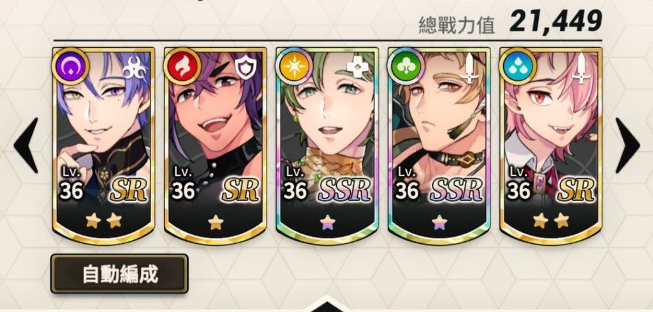Click sword role icon on blond character card
Screen dimensions: 653x312
point(469,67)
